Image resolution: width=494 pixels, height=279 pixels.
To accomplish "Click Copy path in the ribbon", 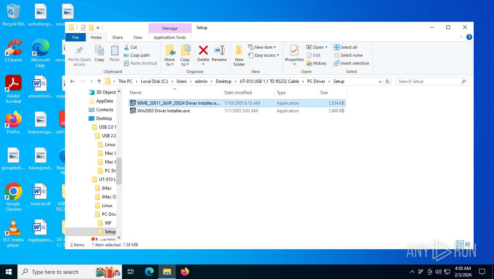I will tap(137, 55).
